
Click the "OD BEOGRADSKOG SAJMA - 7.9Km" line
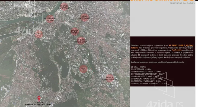click(x=146, y=72)
